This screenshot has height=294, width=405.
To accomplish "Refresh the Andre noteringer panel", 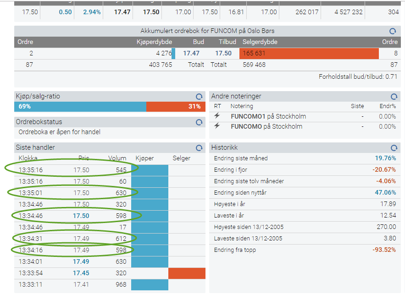I will pos(394,97).
